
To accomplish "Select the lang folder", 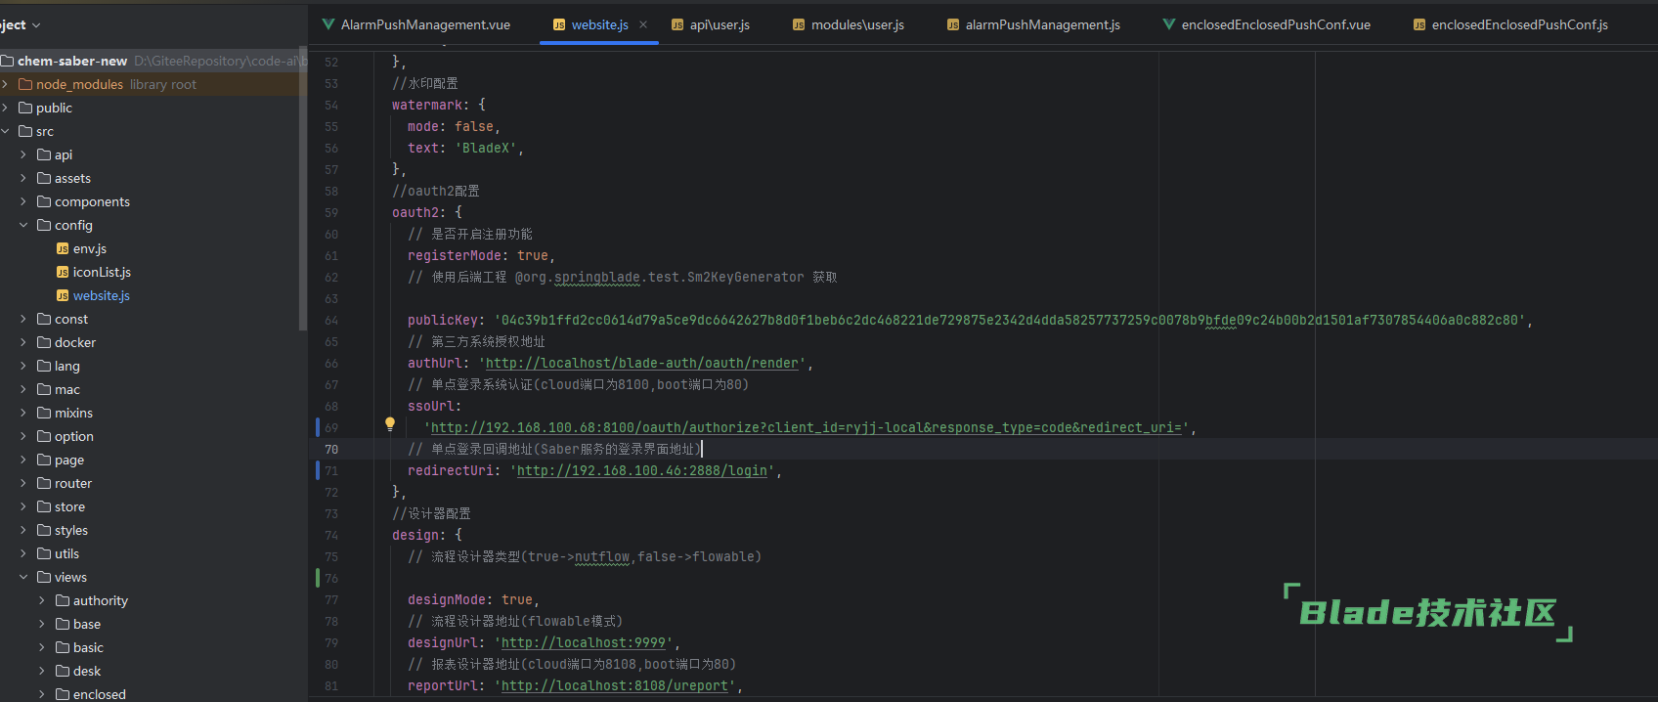I will point(67,366).
